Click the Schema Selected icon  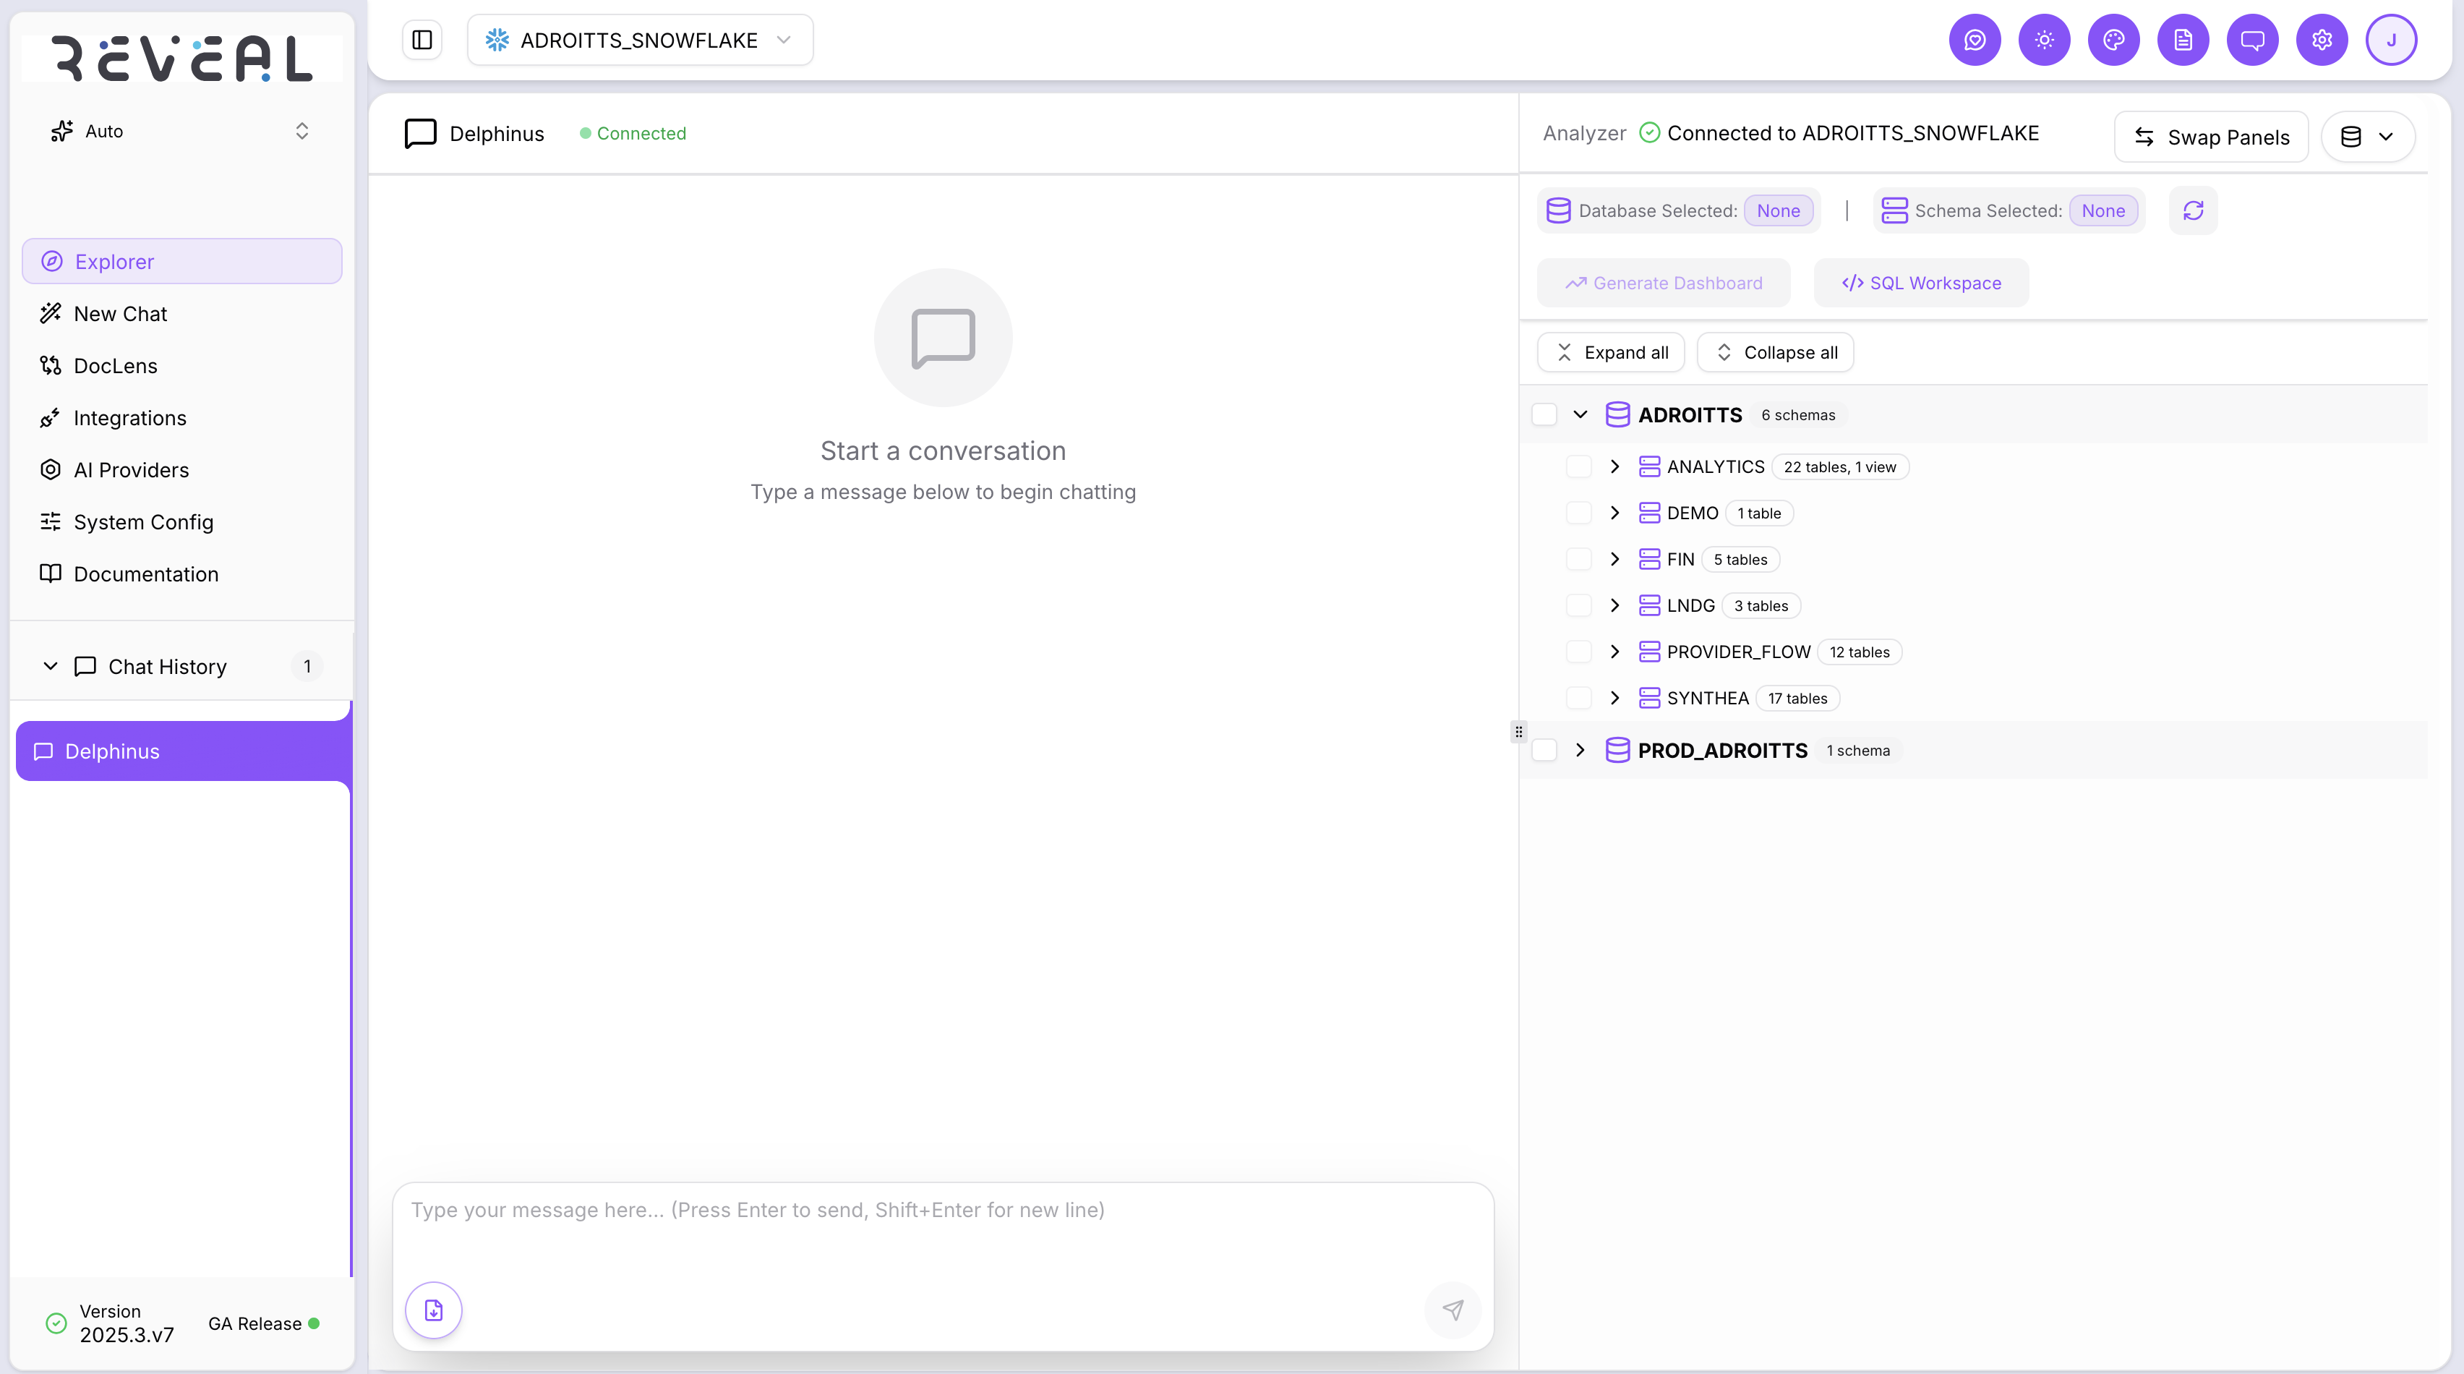tap(1894, 210)
